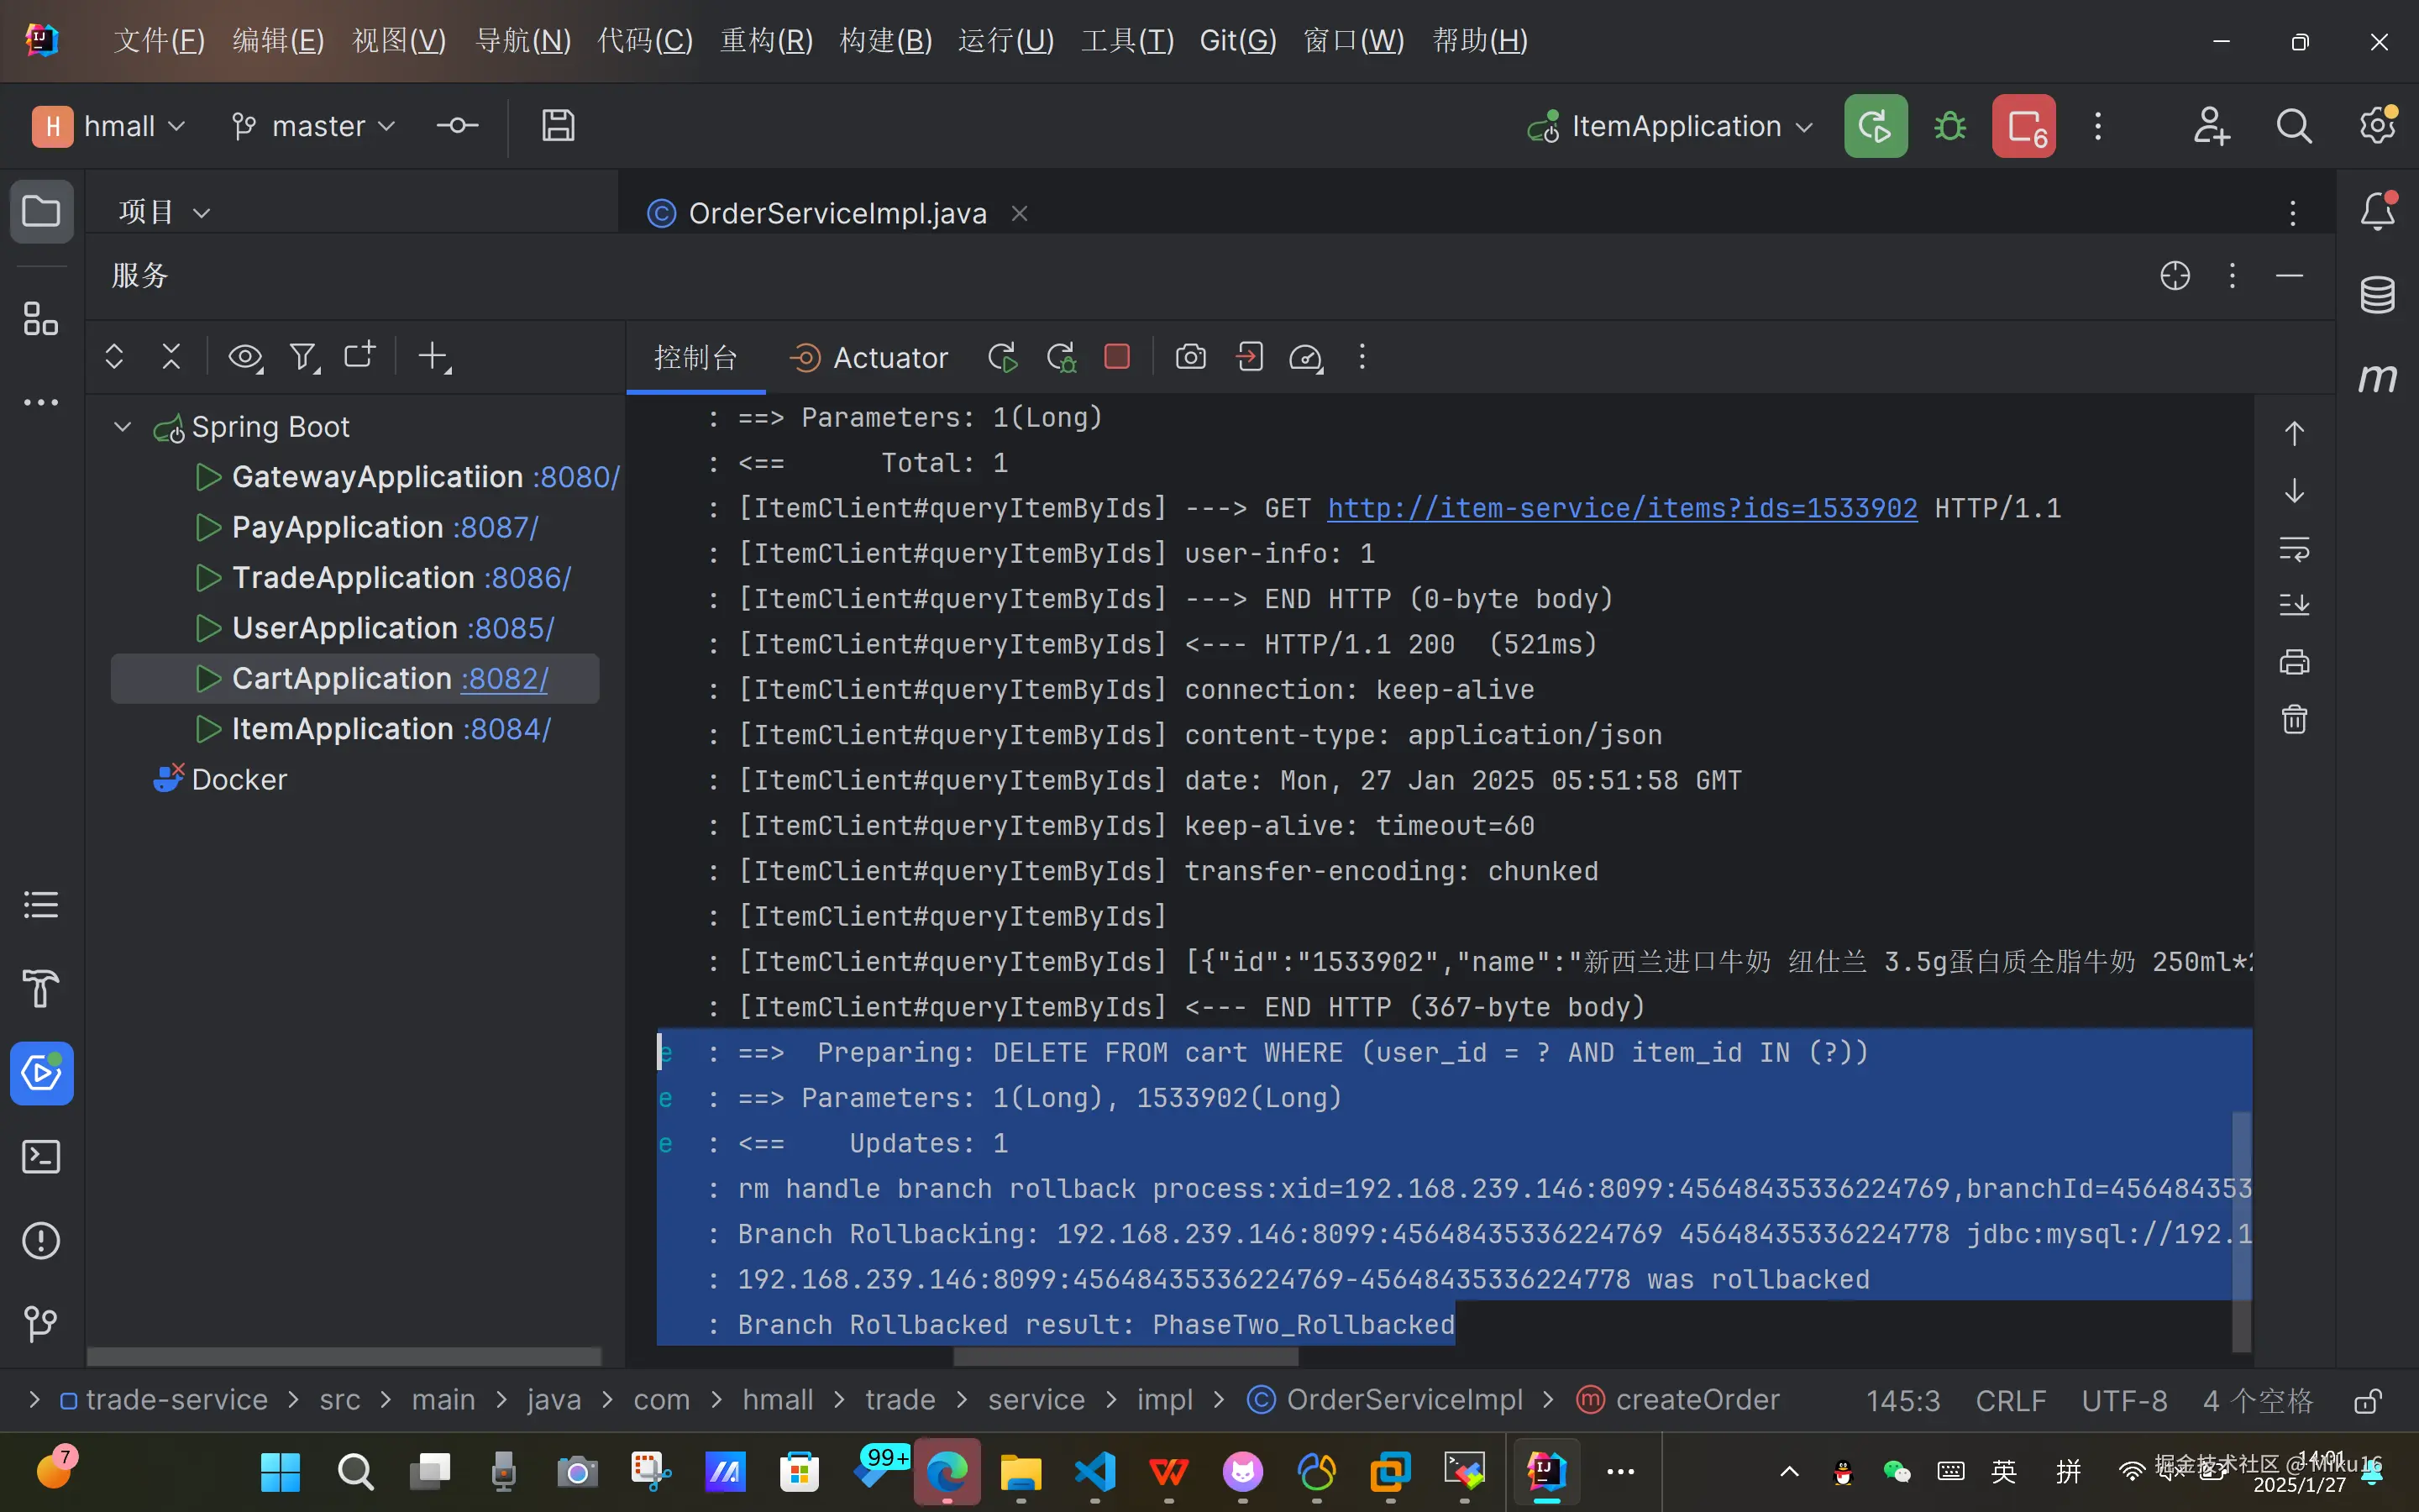Toggle scroll to end of console
Viewport: 2419px width, 1512px height.
coord(2294,604)
